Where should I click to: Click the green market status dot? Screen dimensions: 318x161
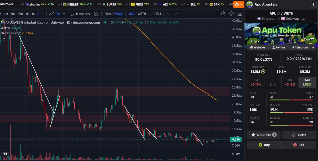click(x=105, y=23)
